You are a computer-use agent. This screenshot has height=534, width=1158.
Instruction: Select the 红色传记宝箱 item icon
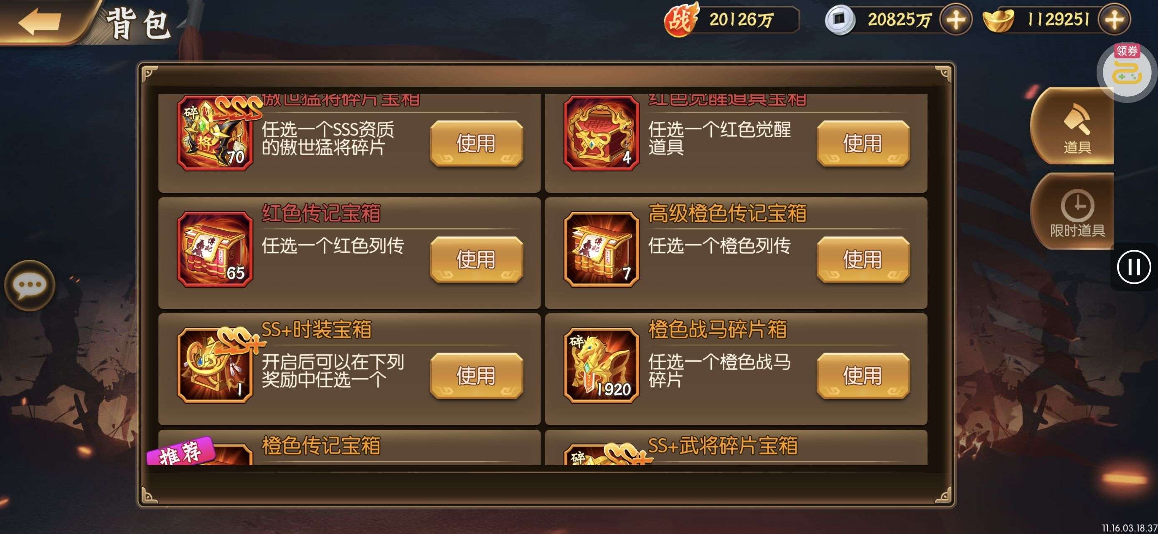[x=215, y=249]
